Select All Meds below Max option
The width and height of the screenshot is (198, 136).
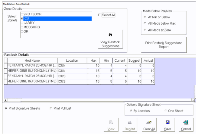pyautogui.click(x=145, y=23)
